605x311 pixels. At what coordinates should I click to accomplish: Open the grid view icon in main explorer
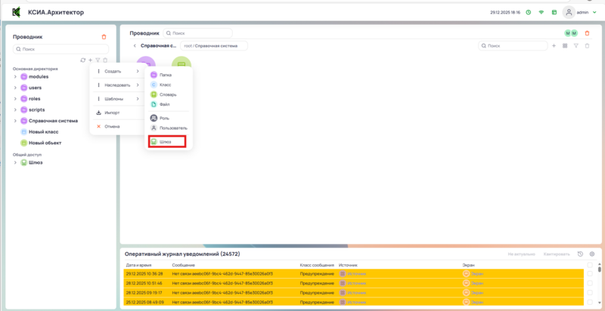click(x=564, y=46)
